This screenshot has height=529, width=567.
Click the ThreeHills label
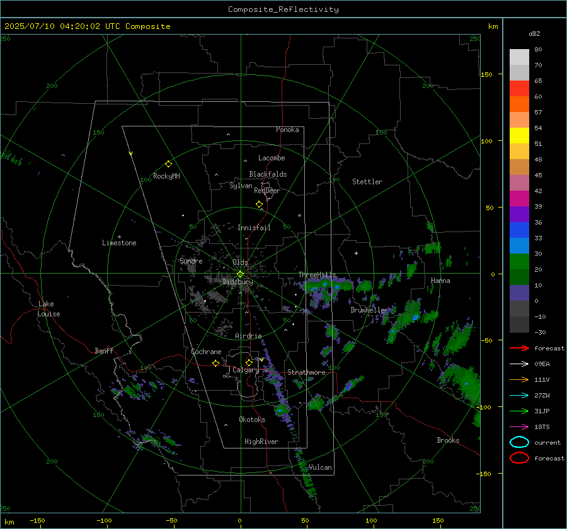(x=317, y=275)
